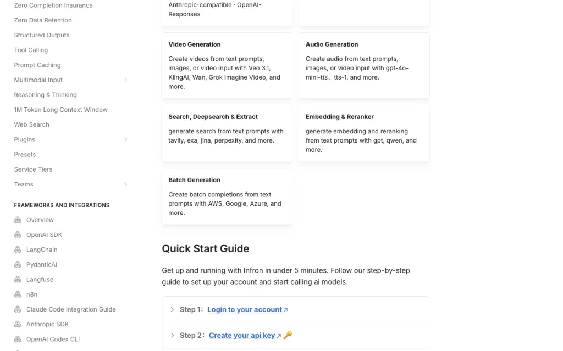The image size is (563, 351).
Task: Follow the Login to your account link
Action: [x=245, y=309]
